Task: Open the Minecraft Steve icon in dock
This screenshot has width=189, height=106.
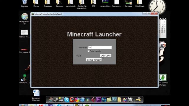Action: click(50, 100)
